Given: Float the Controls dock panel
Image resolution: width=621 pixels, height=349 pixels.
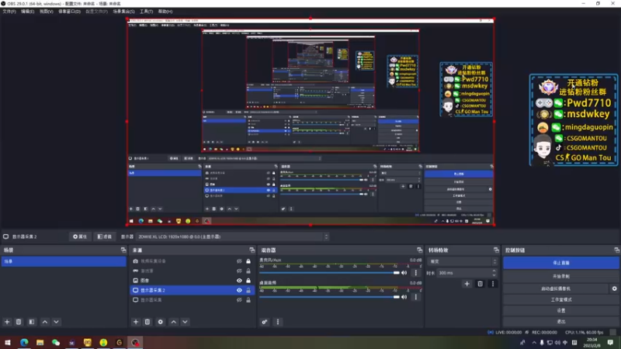Looking at the screenshot, I should coord(616,250).
